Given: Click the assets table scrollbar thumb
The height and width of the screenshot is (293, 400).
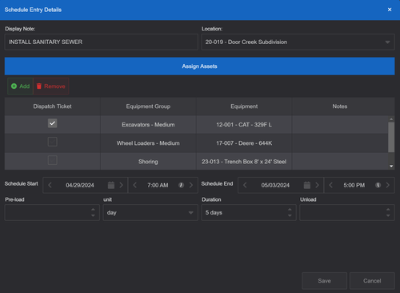Looking at the screenshot, I should point(391,137).
